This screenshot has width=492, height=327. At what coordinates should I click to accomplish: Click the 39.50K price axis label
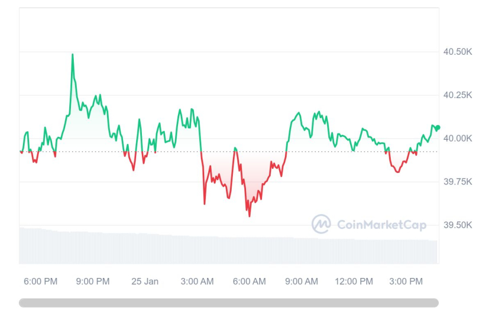458,225
